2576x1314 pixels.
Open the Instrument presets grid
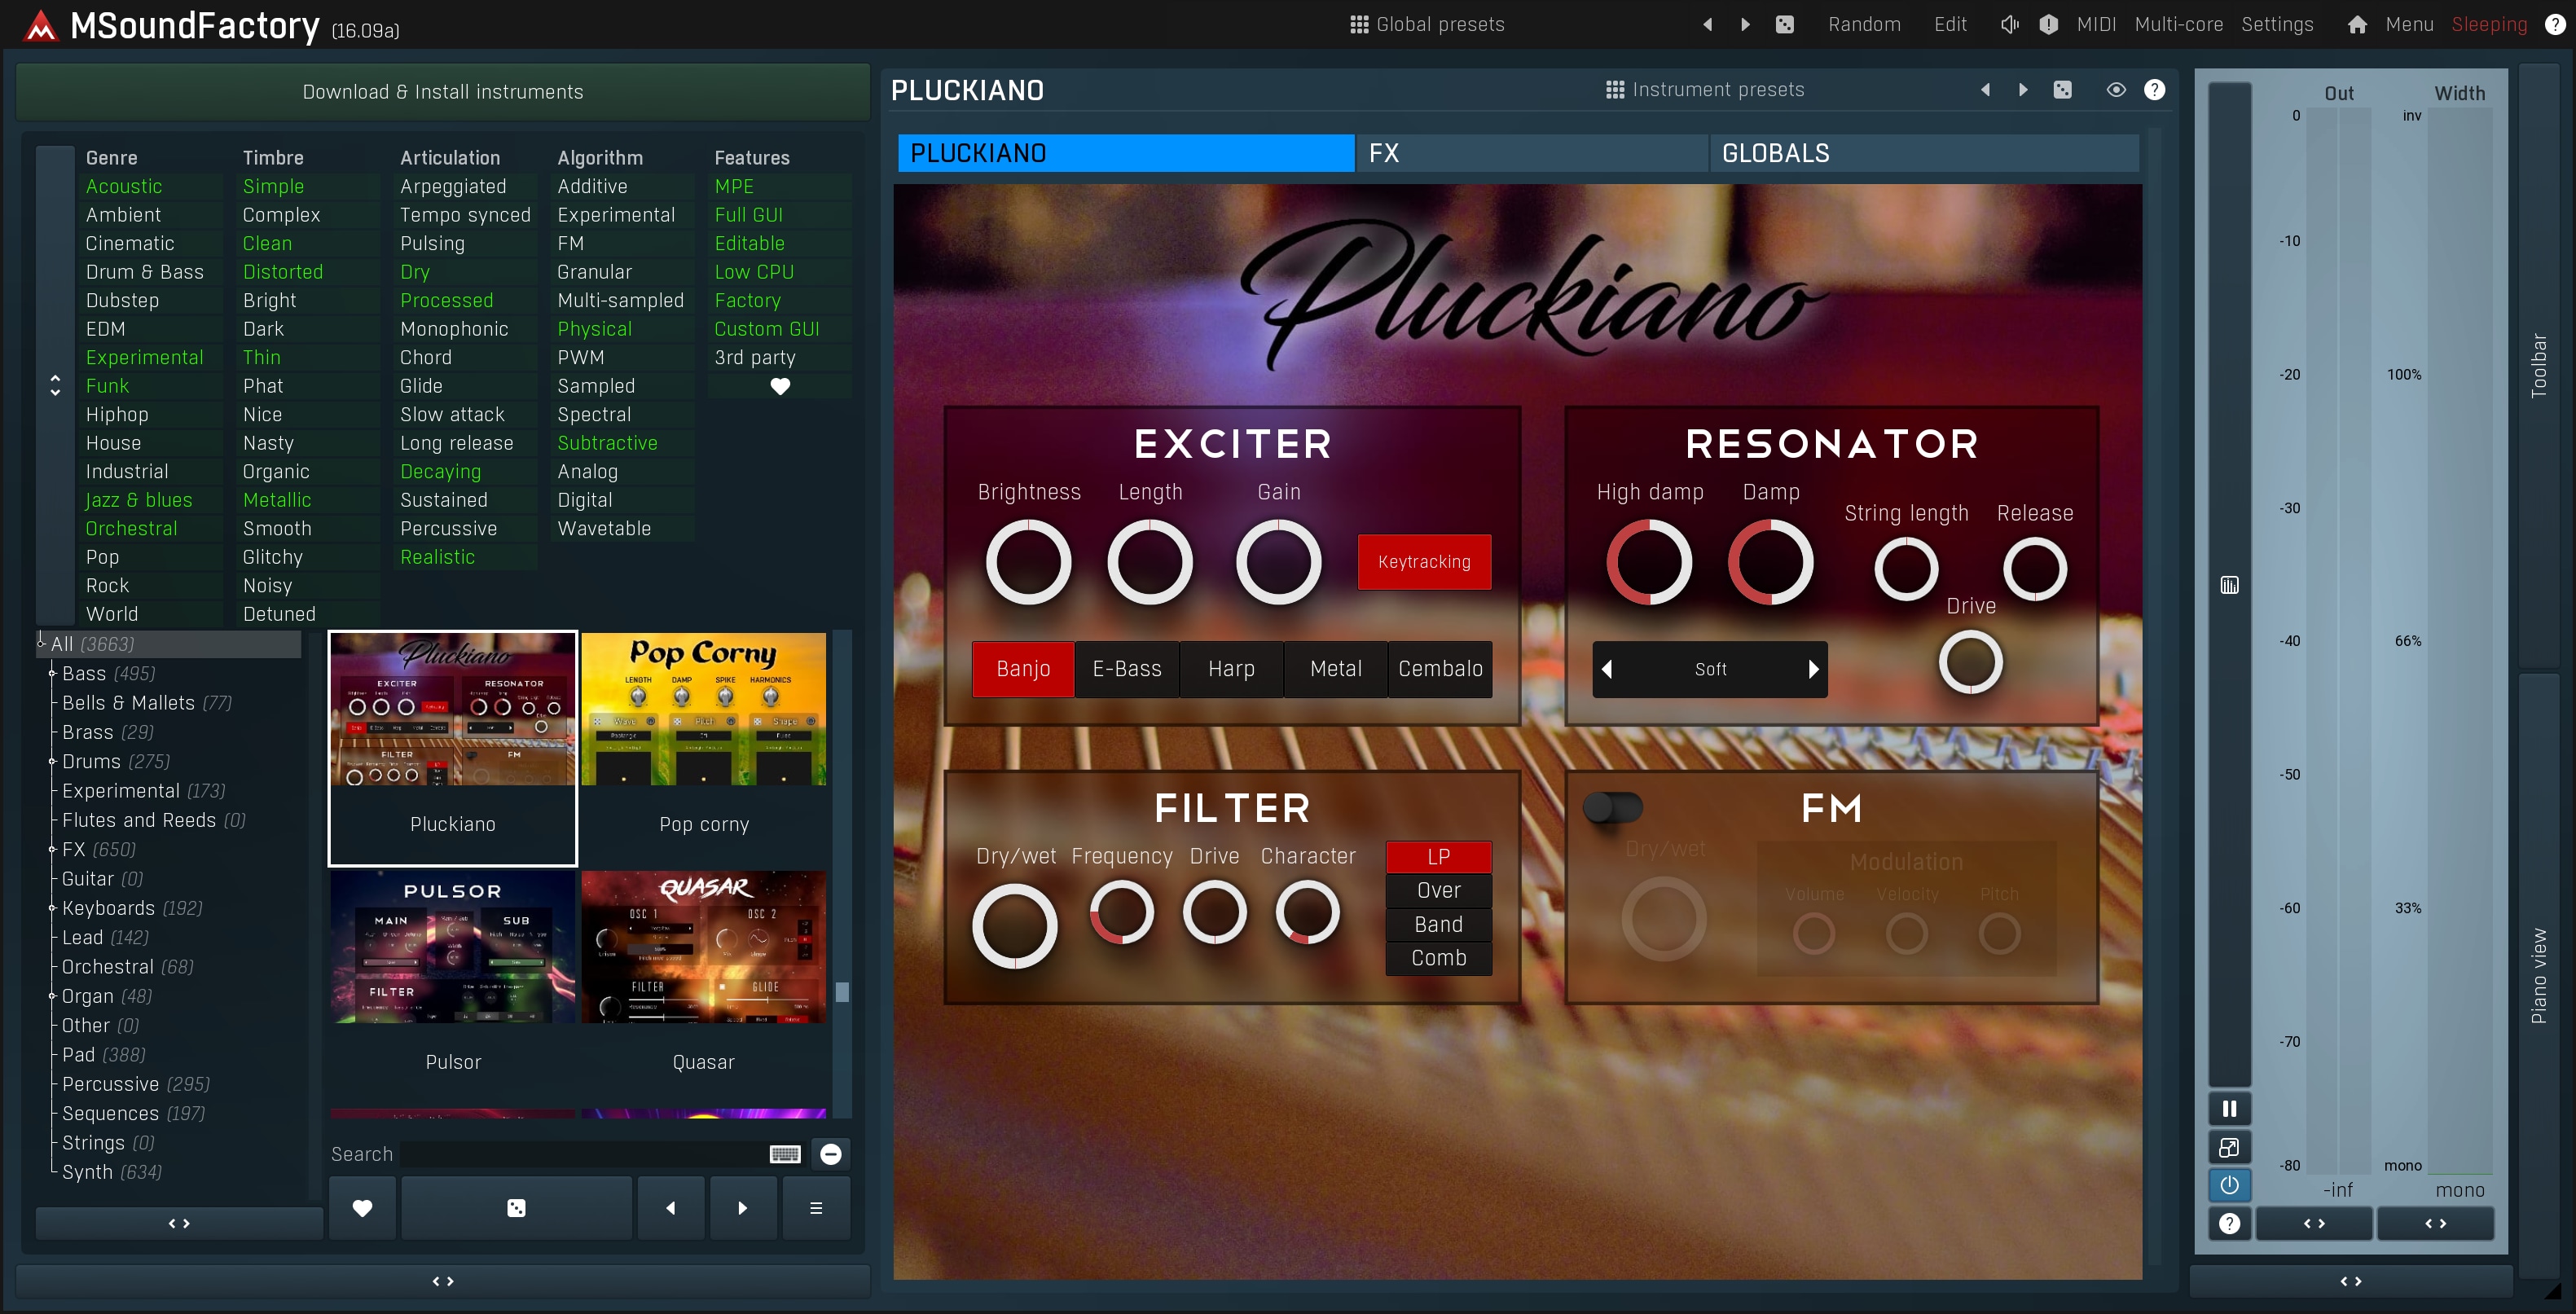coord(1705,90)
